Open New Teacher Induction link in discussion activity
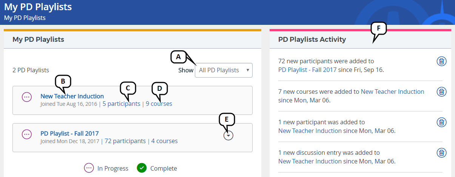 310,161
